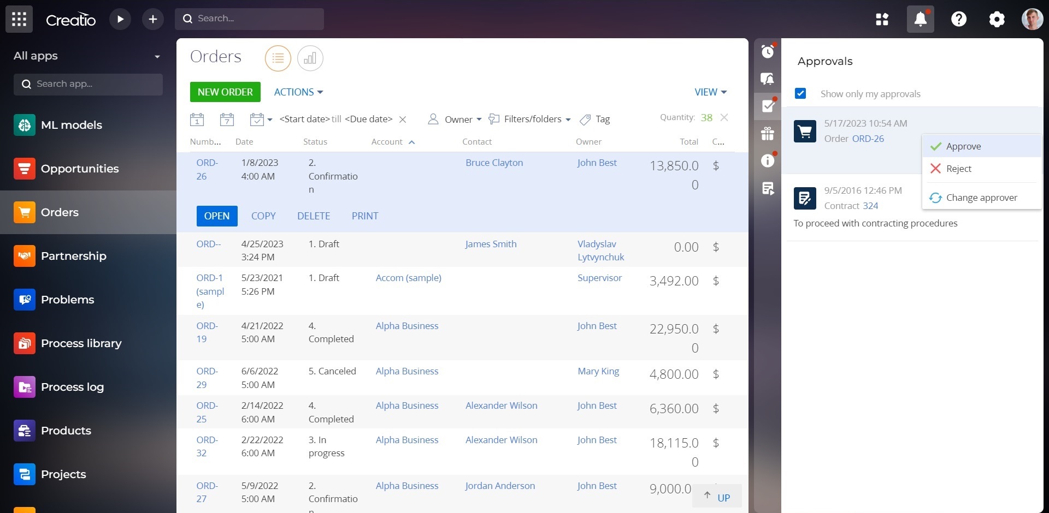
Task: Open system designer gear icon
Action: [x=997, y=19]
